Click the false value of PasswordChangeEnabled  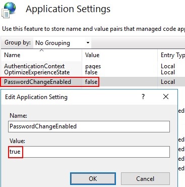point(91,82)
